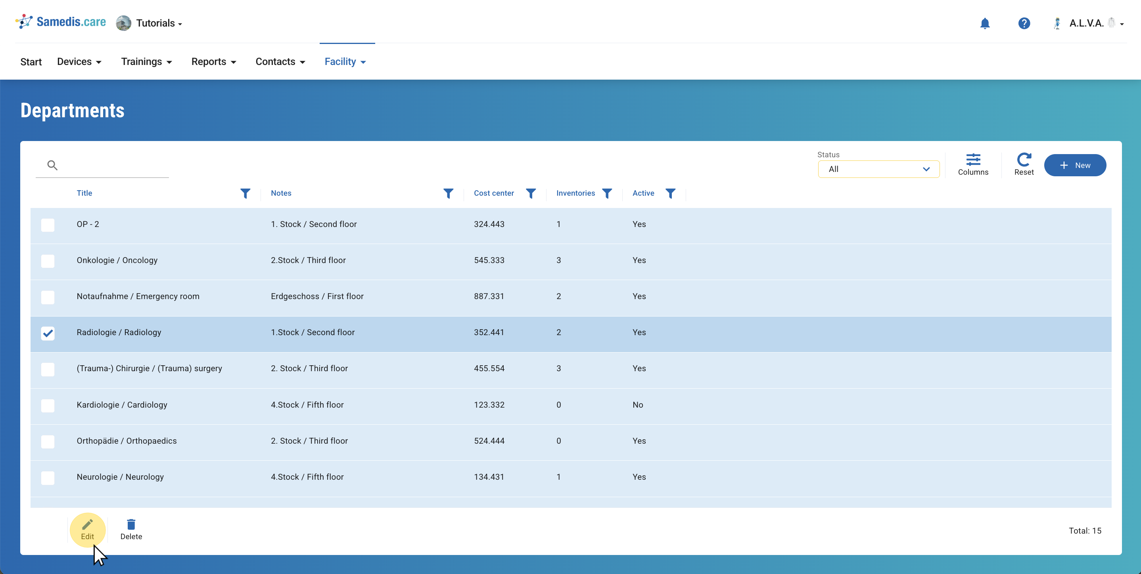Check the OP - 2 row checkbox
This screenshot has width=1141, height=574.
point(48,225)
